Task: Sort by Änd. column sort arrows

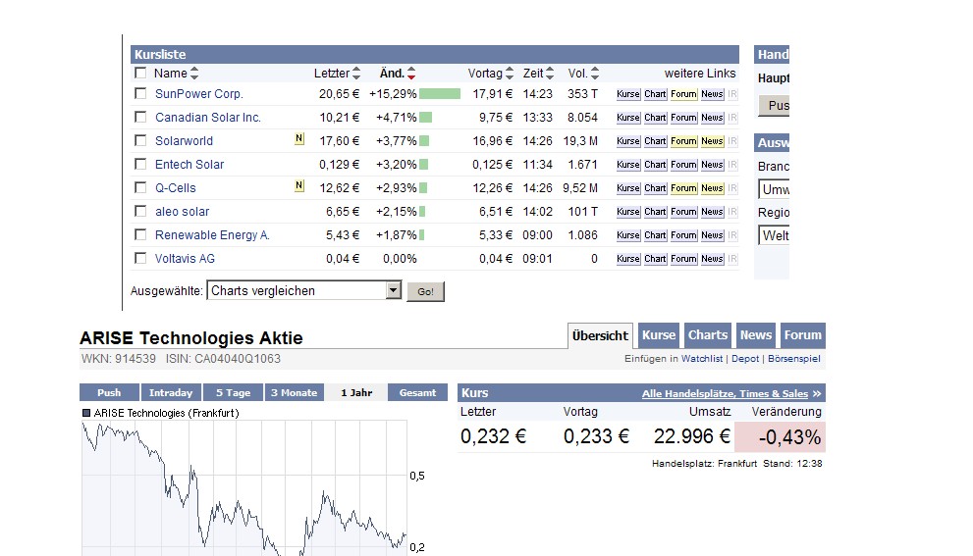Action: tap(411, 74)
